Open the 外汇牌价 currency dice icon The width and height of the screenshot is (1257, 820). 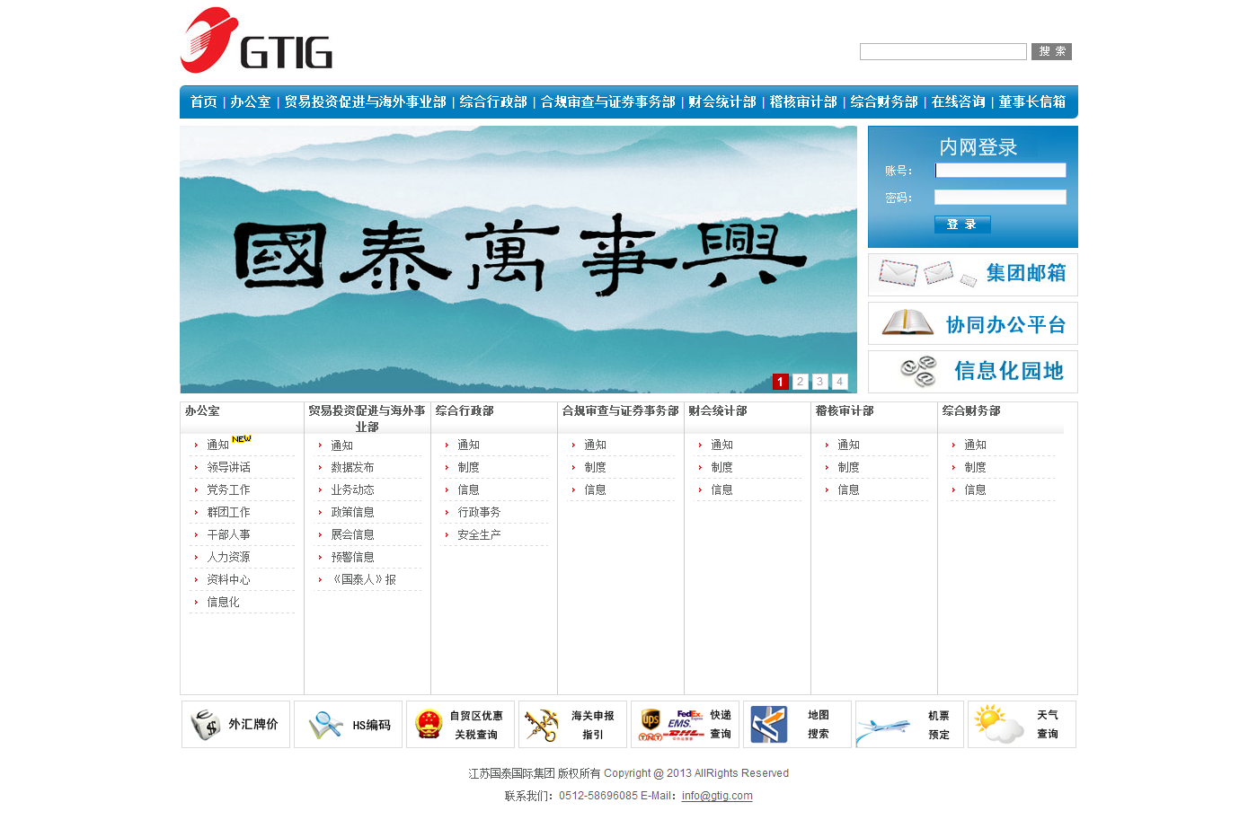pyautogui.click(x=207, y=724)
